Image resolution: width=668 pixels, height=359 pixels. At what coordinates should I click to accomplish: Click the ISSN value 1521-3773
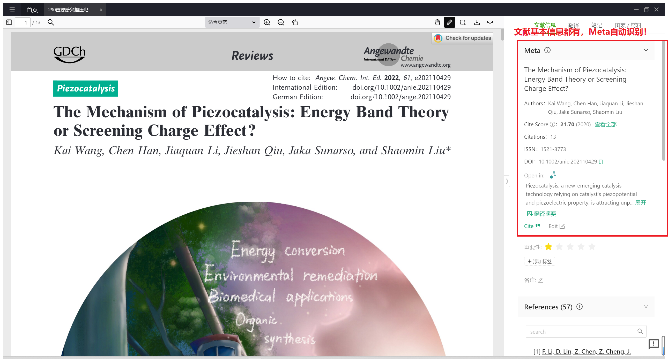tap(553, 149)
